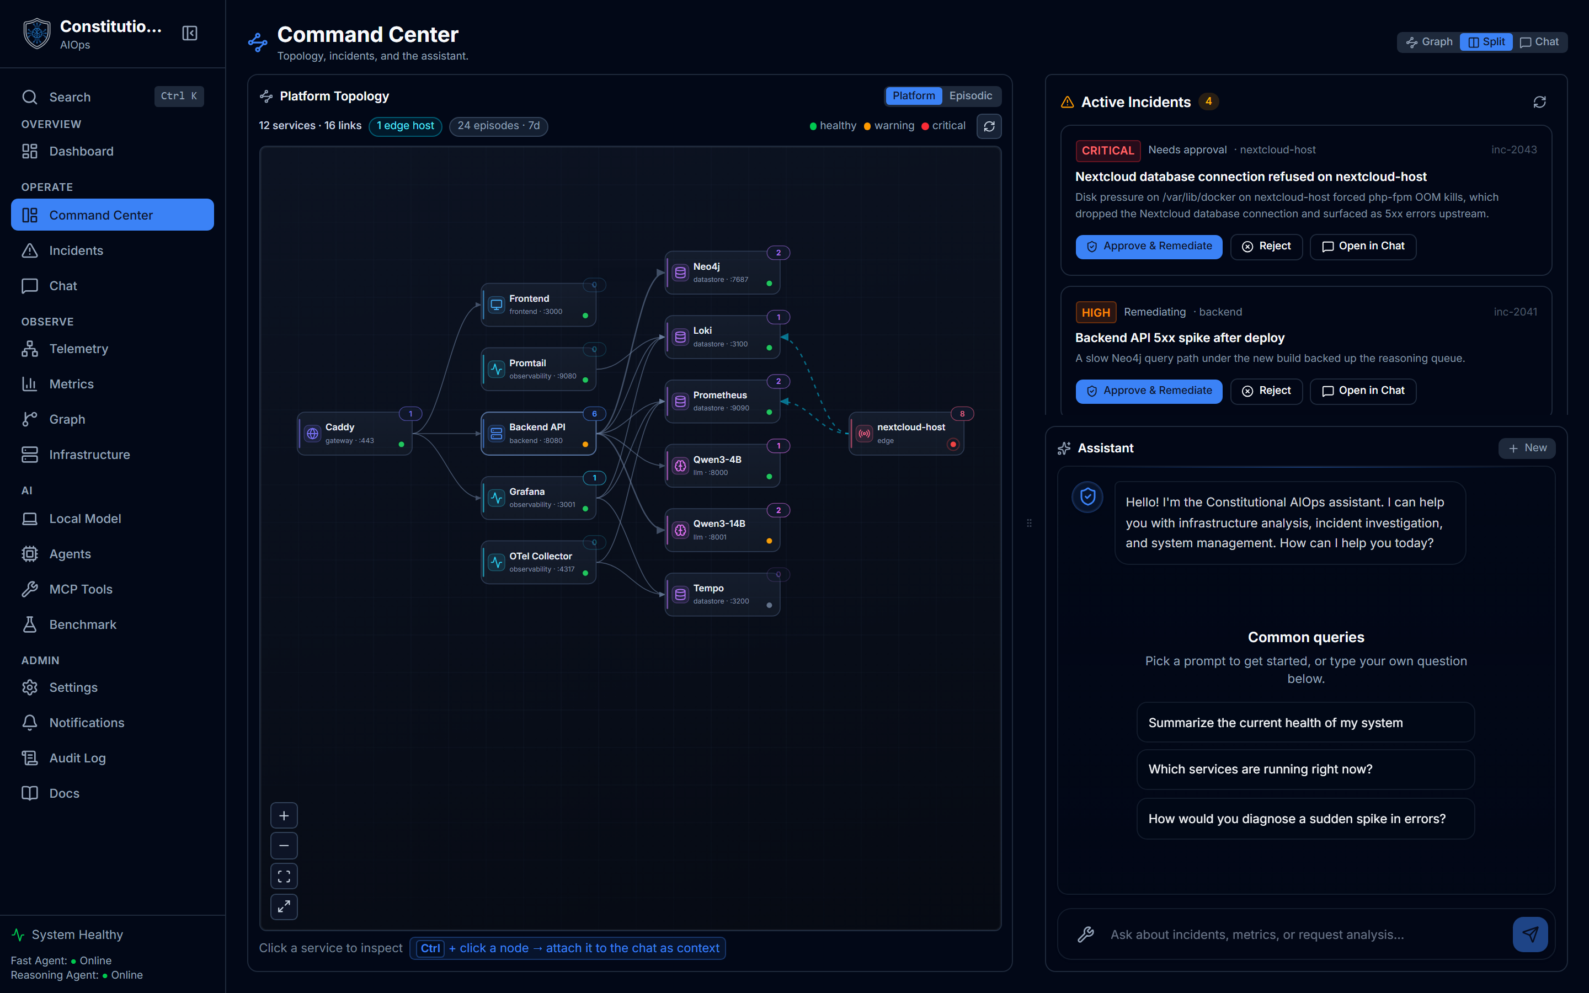
Task: Start a New assistant conversation
Action: tap(1527, 448)
